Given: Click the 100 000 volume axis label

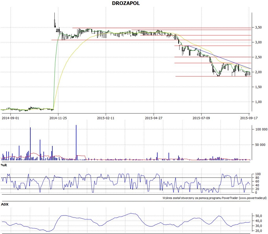Looking at the screenshot, I should pyautogui.click(x=261, y=129).
